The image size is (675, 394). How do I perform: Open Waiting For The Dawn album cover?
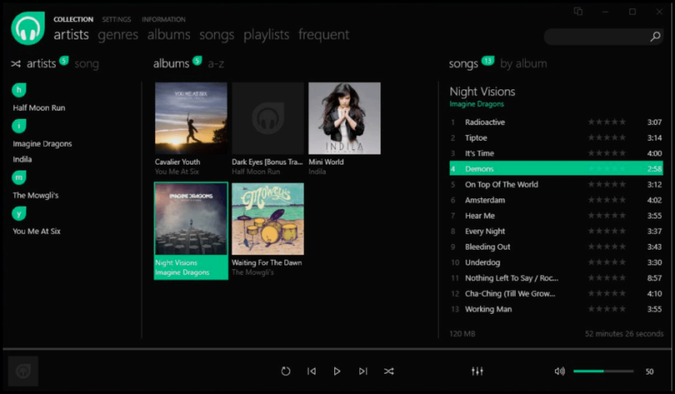pos(267,219)
